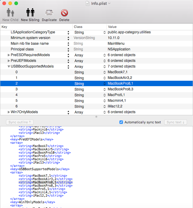This screenshot has height=208, width=193.
Task: Select the NSApplication value cell
Action: (x=119, y=49)
